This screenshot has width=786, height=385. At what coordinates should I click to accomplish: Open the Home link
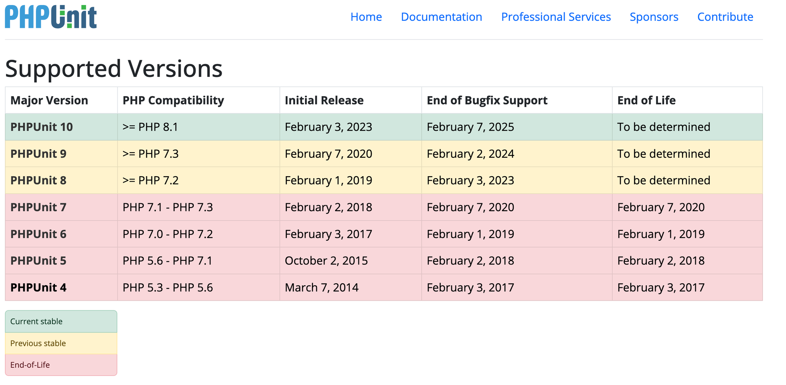pos(366,17)
